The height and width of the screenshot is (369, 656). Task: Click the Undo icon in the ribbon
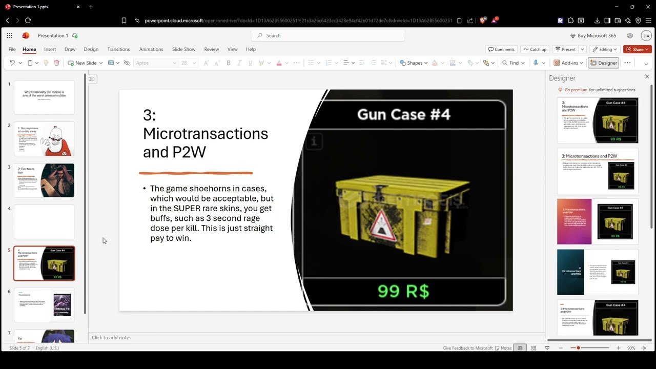click(12, 63)
